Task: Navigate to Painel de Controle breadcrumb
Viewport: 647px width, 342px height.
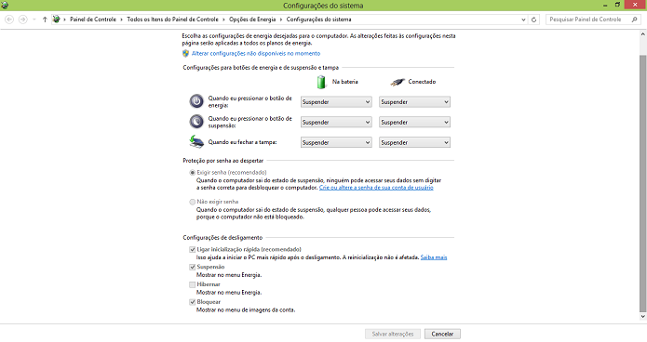Action: [x=93, y=20]
